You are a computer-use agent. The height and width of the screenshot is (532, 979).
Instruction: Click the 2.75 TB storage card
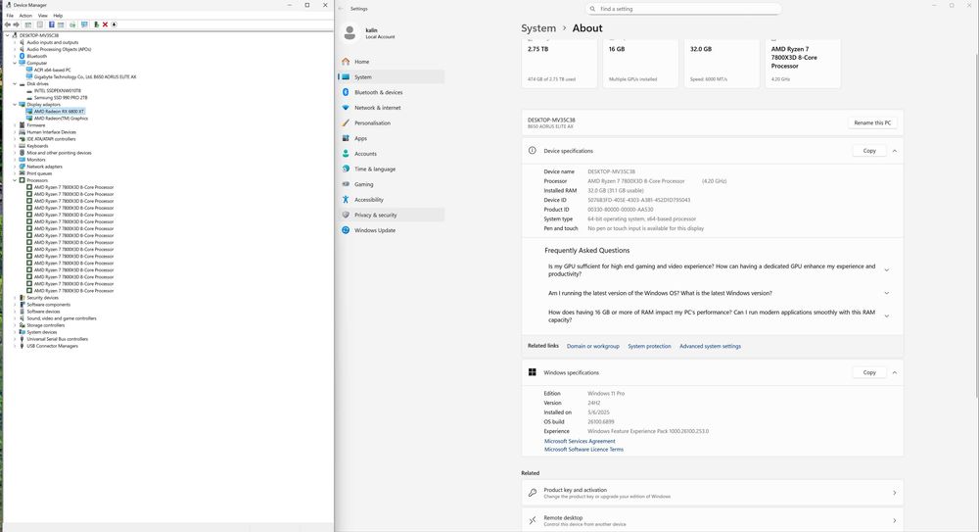coord(559,63)
